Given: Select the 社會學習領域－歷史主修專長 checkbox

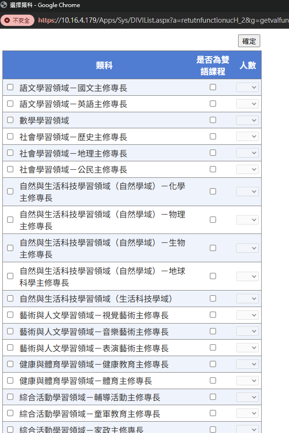Looking at the screenshot, I should tap(10, 136).
